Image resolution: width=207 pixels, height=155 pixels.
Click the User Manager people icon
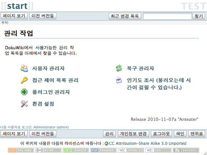pos(24,68)
